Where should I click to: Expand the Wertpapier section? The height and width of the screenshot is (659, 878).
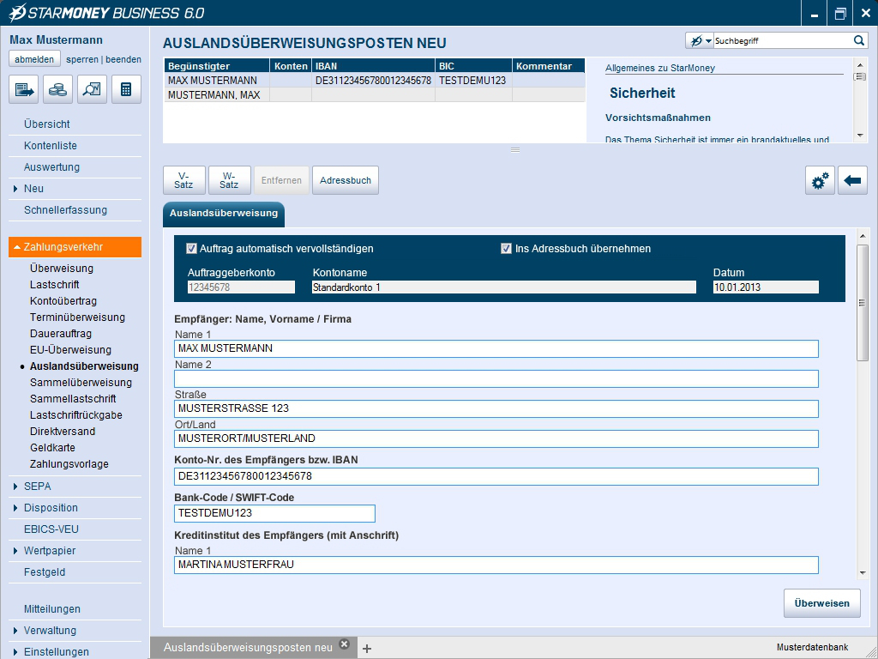pyautogui.click(x=15, y=551)
